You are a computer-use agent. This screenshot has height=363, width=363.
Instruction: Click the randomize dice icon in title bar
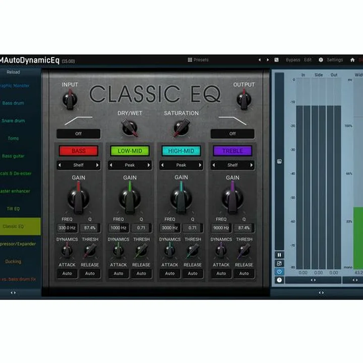[276, 60]
